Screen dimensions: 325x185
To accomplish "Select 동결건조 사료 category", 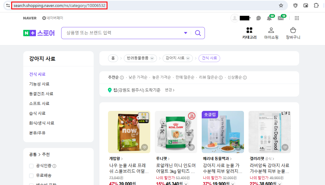I will pyautogui.click(x=41, y=94).
